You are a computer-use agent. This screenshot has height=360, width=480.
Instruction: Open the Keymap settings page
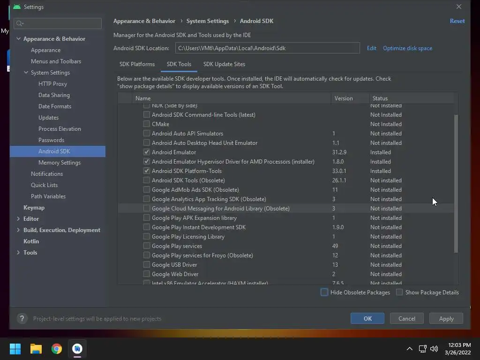point(34,208)
